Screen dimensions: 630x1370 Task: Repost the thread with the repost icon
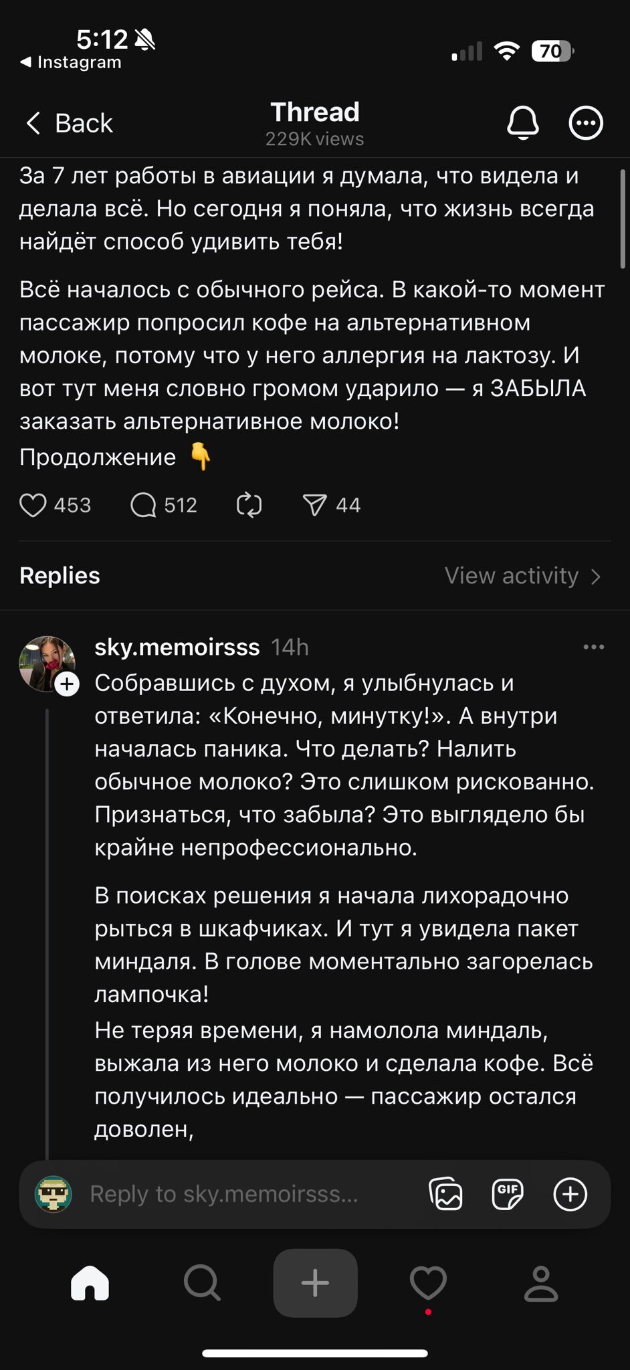pos(249,505)
